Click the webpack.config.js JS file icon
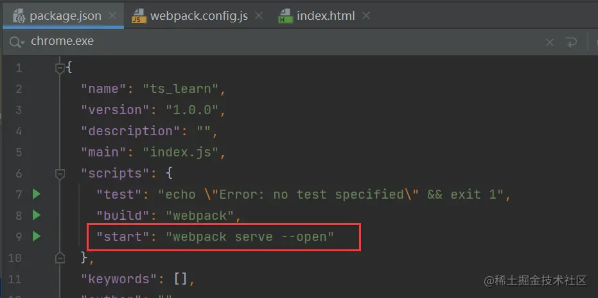The image size is (598, 298). click(x=139, y=17)
